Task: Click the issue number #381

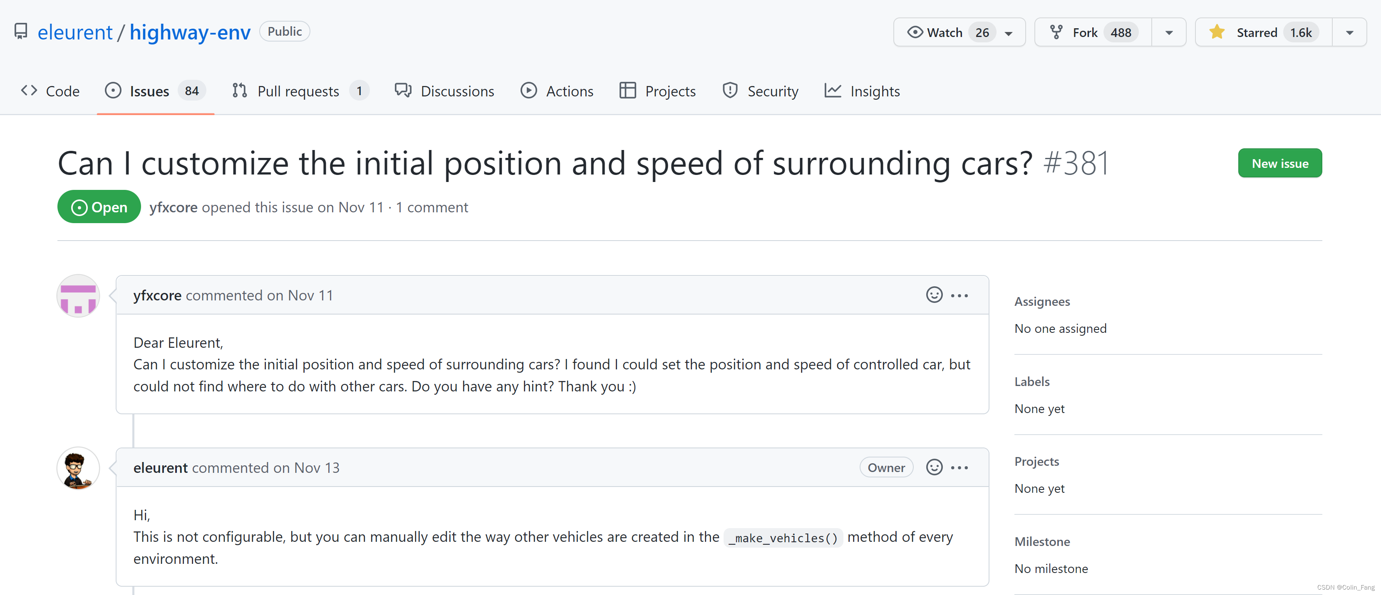Action: pyautogui.click(x=1076, y=163)
